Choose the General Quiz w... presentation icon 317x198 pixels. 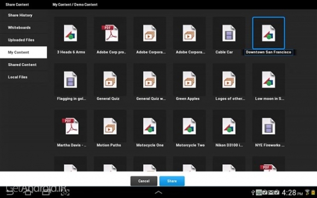click(x=150, y=80)
